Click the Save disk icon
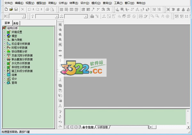This screenshot has height=135, width=192. [16, 9]
